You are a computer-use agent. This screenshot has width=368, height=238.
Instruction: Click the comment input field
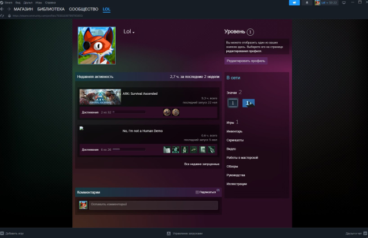[153, 204]
